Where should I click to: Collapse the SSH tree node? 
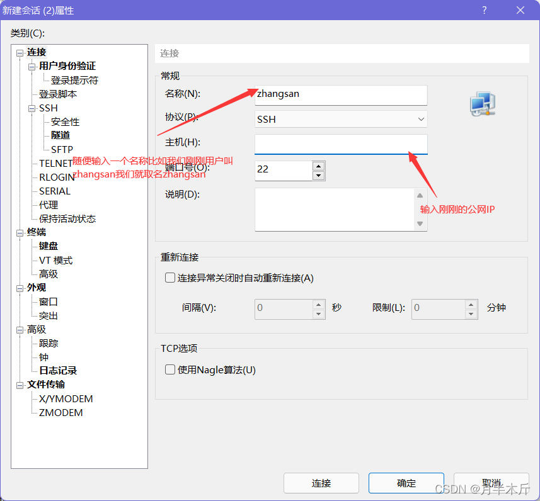32,109
